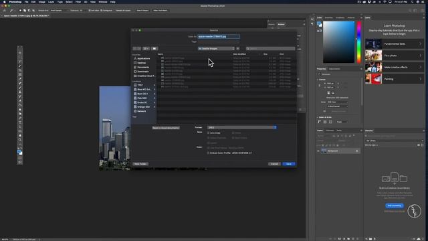Click the Save button
The height and width of the screenshot is (241, 428).
[x=289, y=164]
